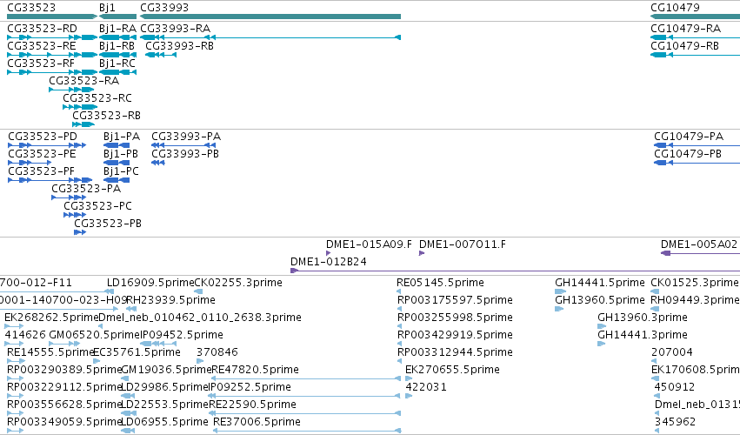Image resolution: width=740 pixels, height=435 pixels.
Task: Select transcript CG33523-RA
Action: click(x=71, y=90)
